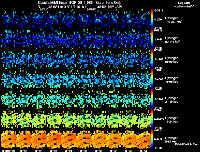Click the 03:36 time axis label
Screen dimensions: 200x152
tap(98, 151)
